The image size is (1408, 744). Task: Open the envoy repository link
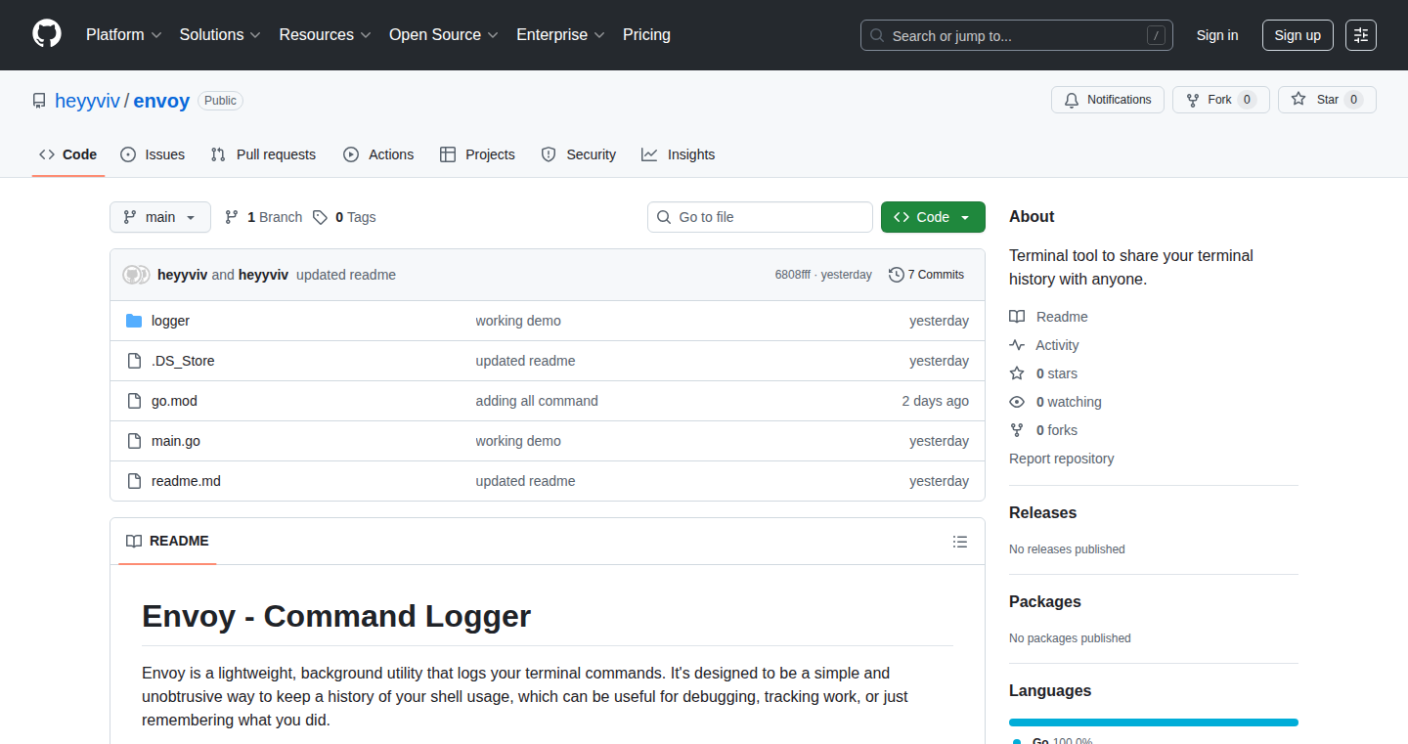(x=161, y=101)
